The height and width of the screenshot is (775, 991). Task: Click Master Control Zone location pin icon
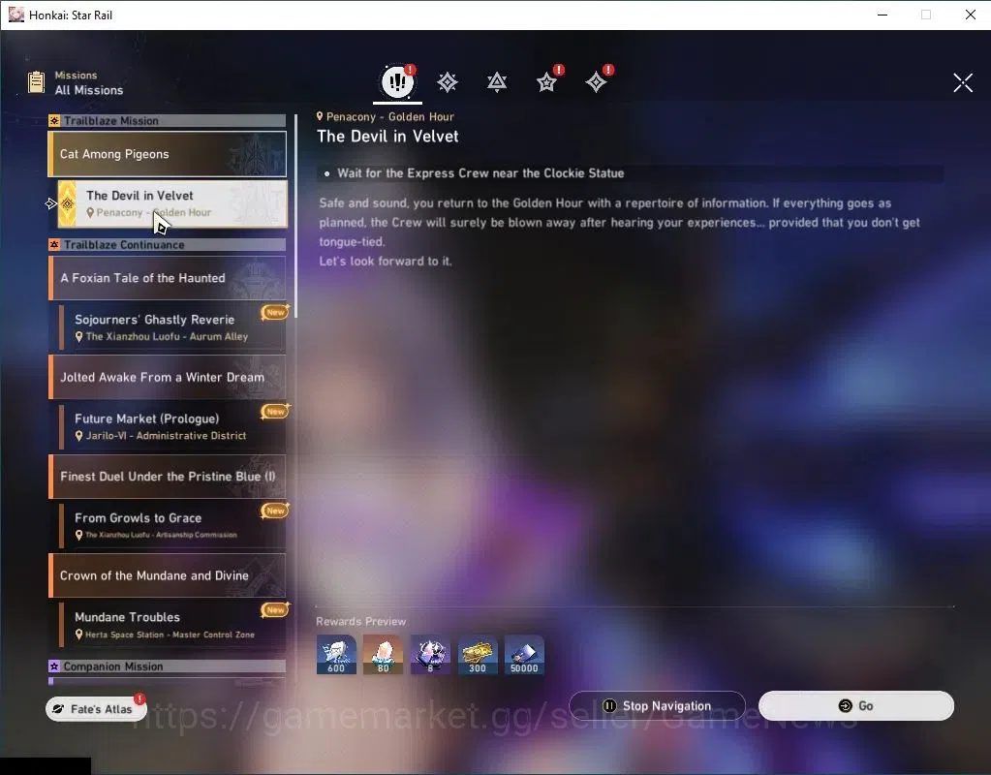[79, 634]
